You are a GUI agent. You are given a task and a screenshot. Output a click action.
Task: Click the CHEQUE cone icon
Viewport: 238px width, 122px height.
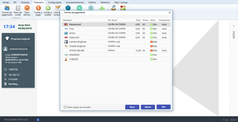66,59
